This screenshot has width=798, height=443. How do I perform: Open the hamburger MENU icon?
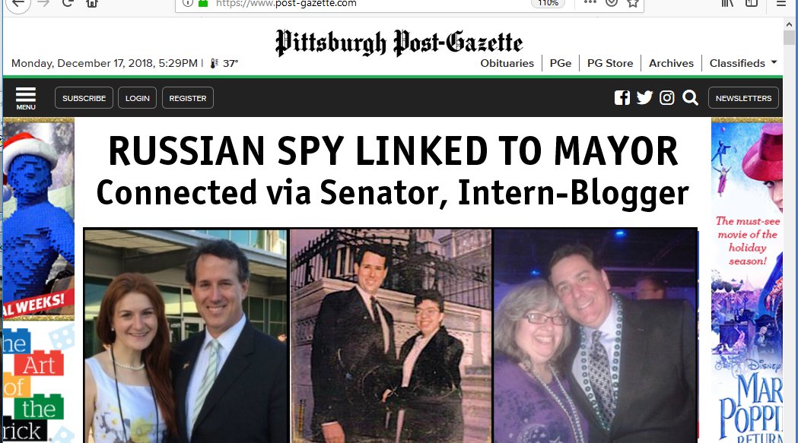25,98
